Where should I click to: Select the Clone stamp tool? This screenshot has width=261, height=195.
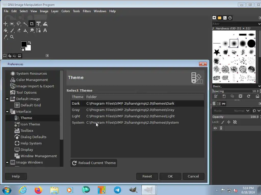[25, 30]
